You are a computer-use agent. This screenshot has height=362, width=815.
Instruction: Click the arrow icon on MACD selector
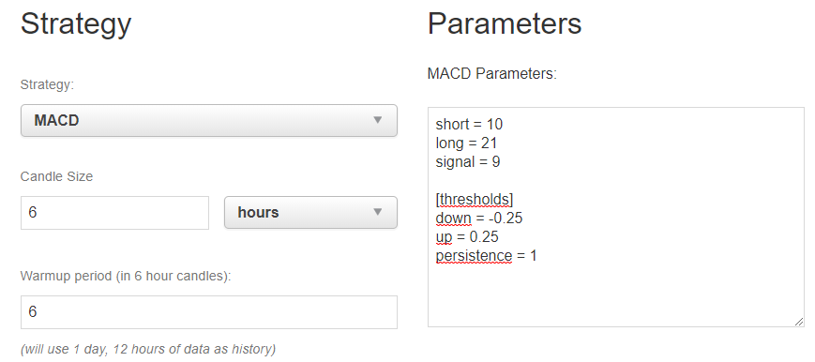[x=378, y=120]
